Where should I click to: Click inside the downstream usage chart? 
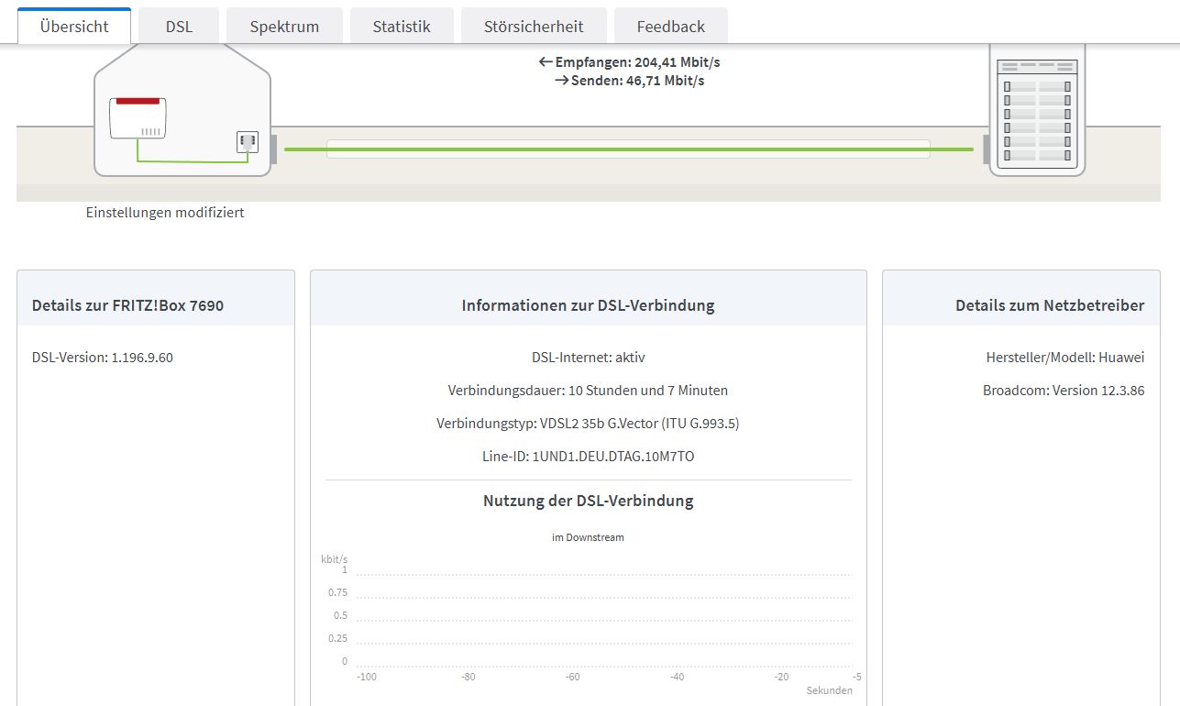[x=603, y=619]
